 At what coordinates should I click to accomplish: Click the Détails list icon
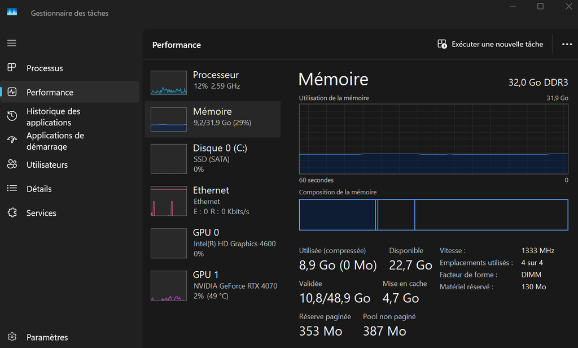pyautogui.click(x=12, y=189)
